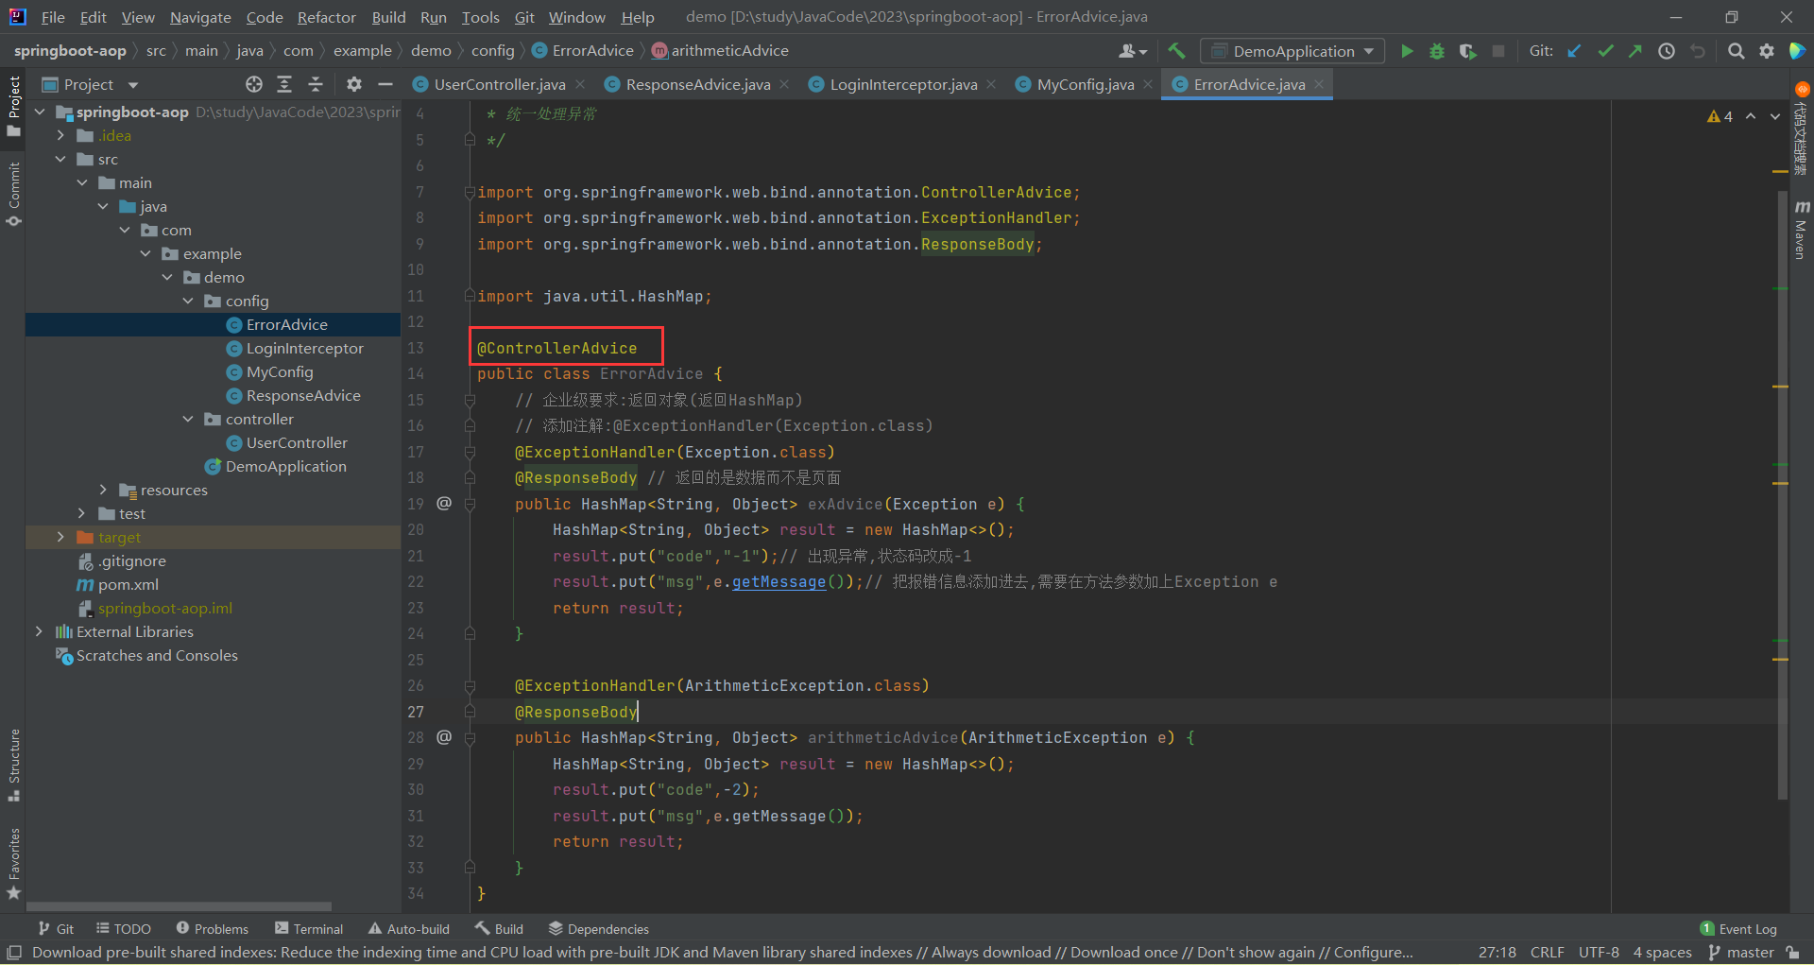Run with coverage shield icon
This screenshot has height=965, width=1814.
pyautogui.click(x=1467, y=51)
